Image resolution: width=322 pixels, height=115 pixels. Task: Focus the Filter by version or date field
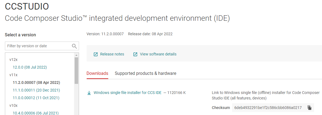[42, 46]
